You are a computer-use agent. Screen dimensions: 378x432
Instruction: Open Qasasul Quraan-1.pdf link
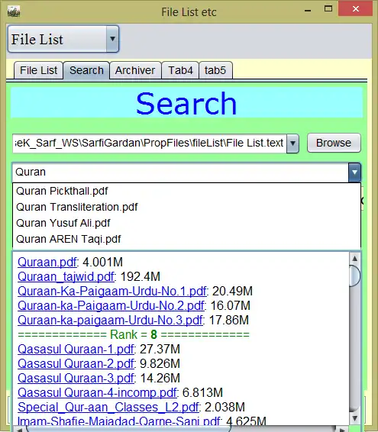click(x=76, y=350)
